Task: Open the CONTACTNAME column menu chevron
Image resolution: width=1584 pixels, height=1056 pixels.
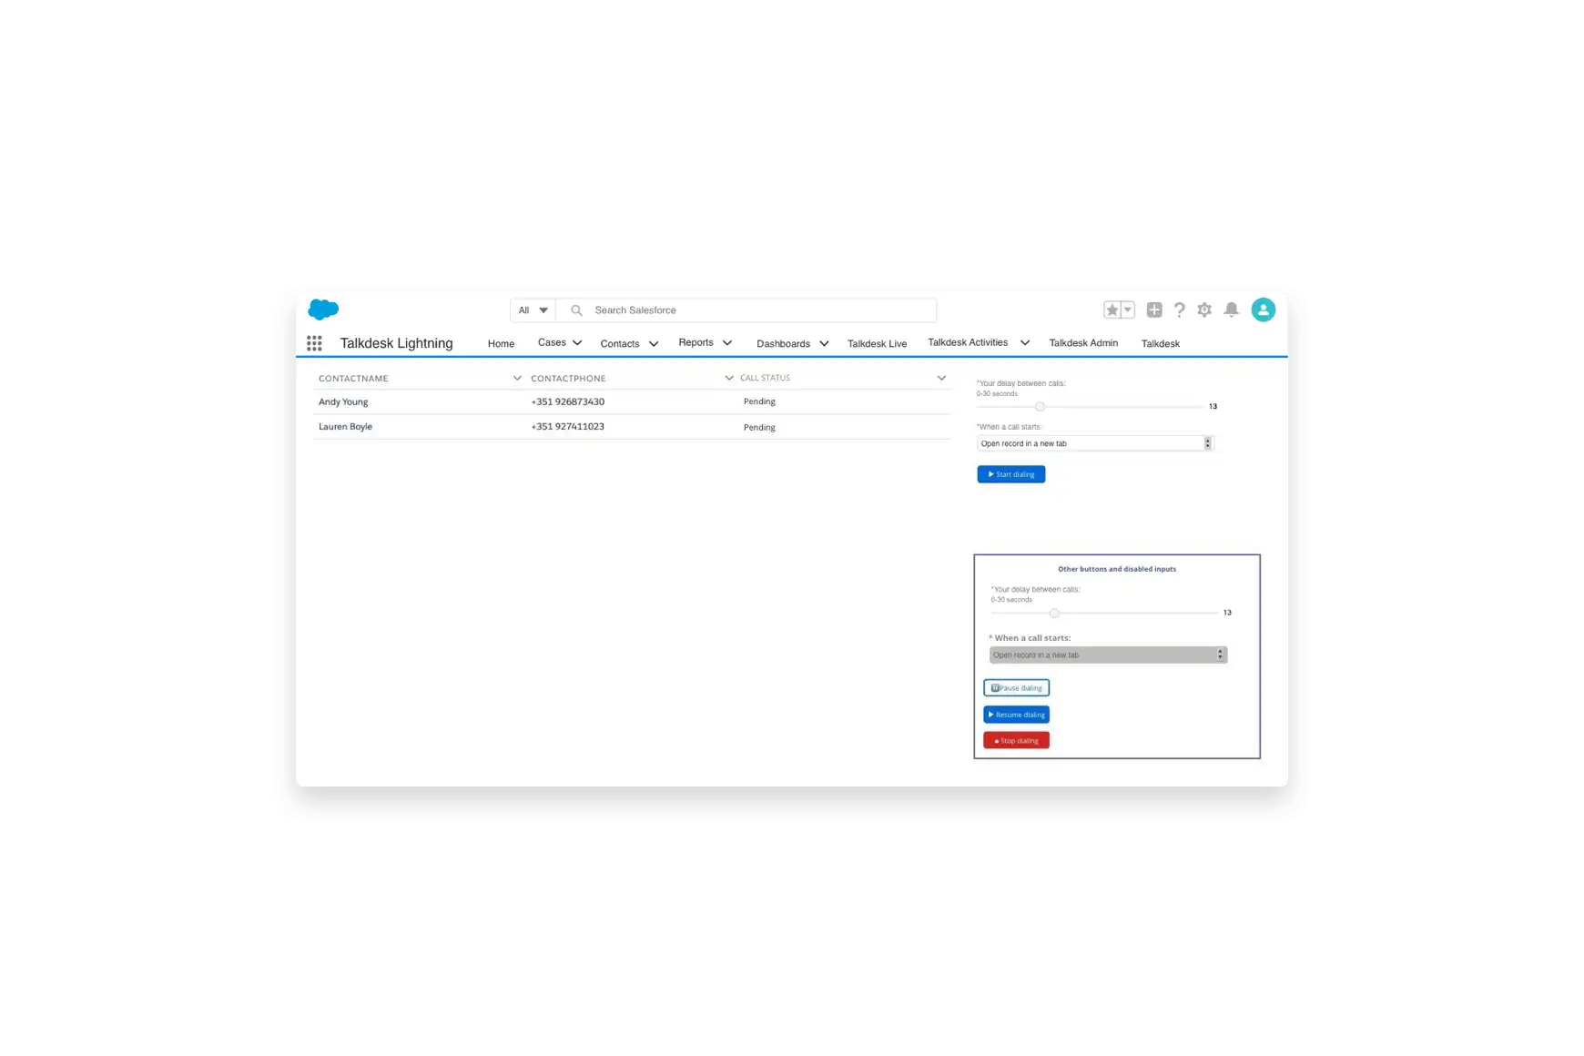Action: click(x=517, y=378)
